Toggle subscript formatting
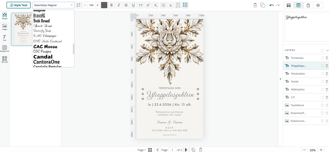 point(155,5)
